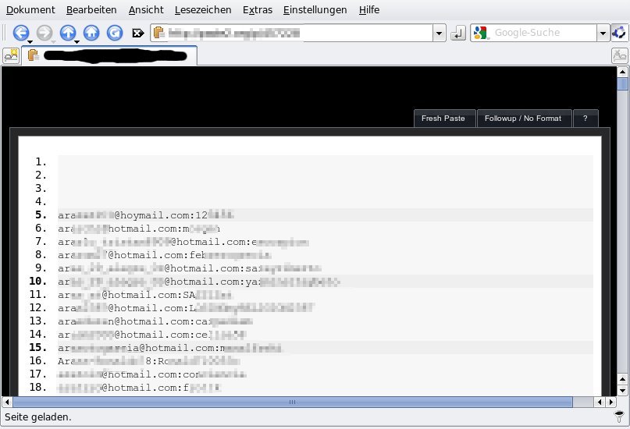Close current tab using right tab-bar icon

pyautogui.click(x=620, y=55)
